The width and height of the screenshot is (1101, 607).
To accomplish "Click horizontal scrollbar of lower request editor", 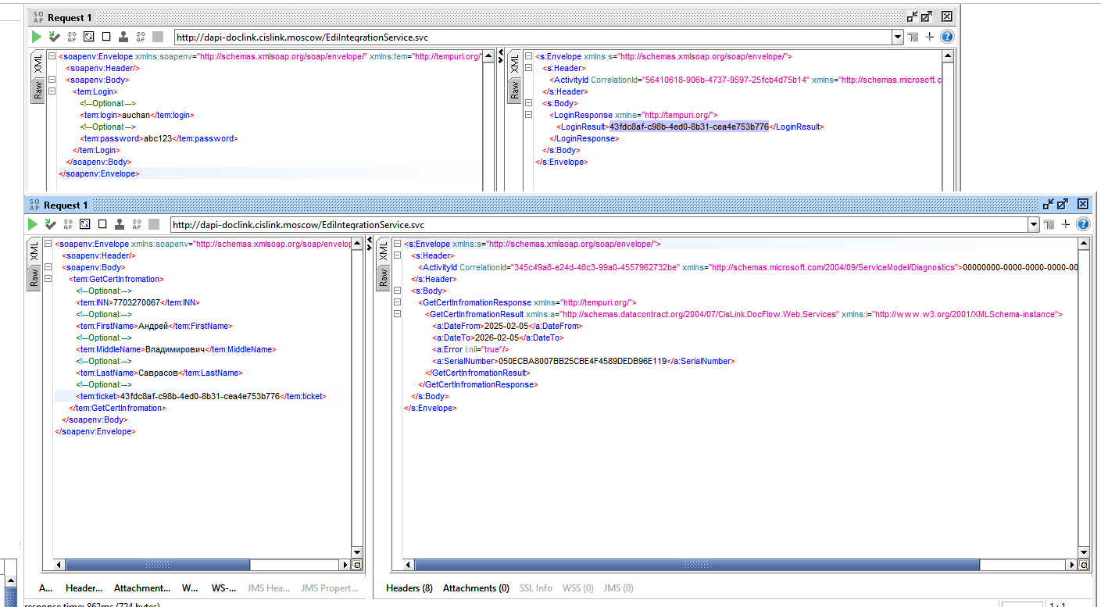I will [202, 565].
